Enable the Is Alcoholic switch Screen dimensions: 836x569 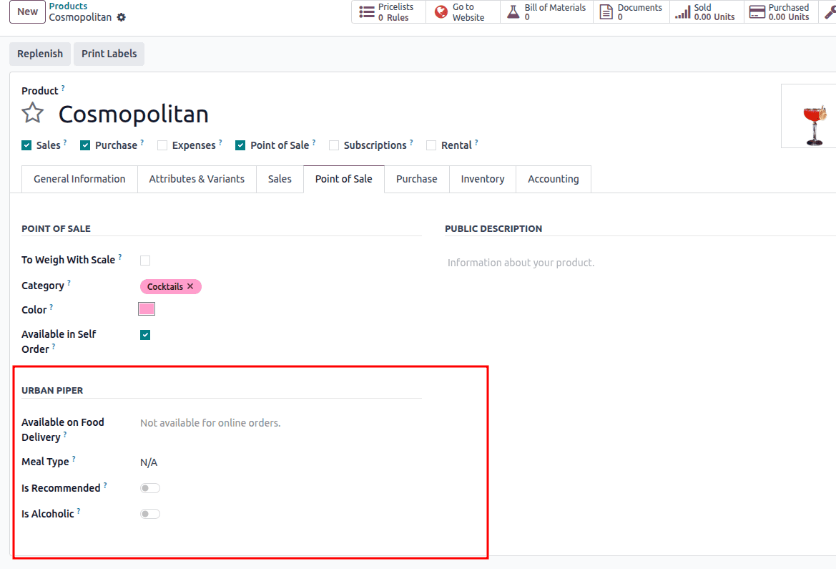(149, 513)
